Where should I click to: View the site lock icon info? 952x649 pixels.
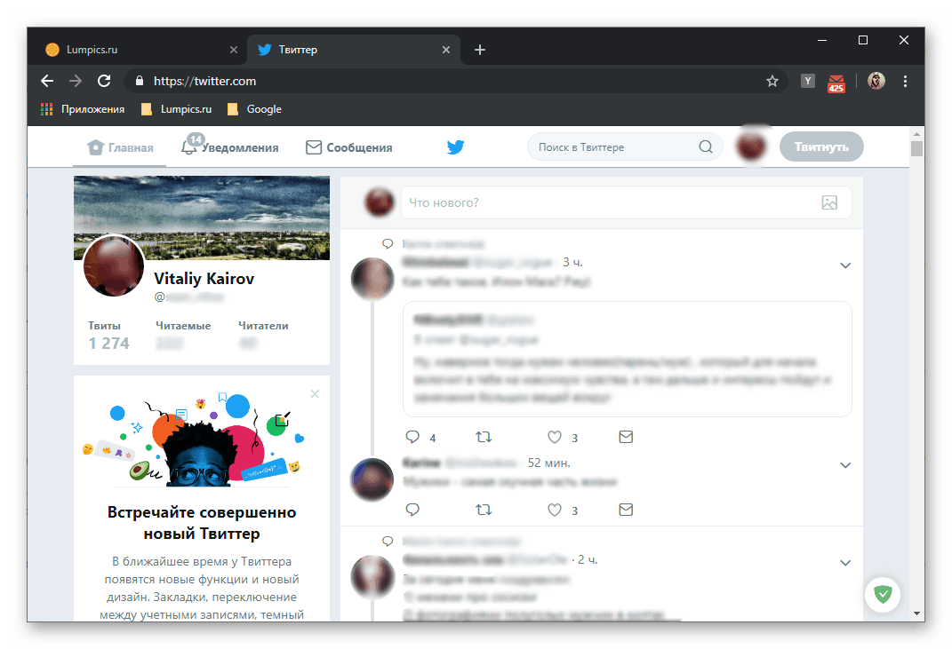139,81
